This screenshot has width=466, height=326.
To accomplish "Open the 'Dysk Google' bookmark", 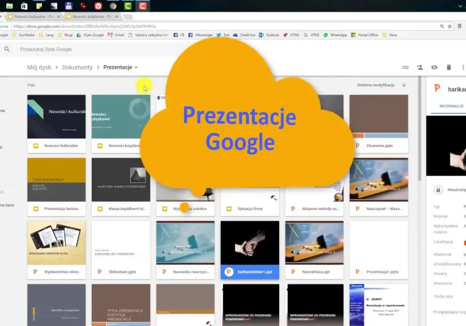I will coord(90,35).
